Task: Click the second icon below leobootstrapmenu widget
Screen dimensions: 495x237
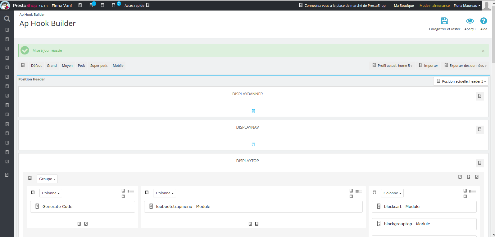Action: click(257, 224)
